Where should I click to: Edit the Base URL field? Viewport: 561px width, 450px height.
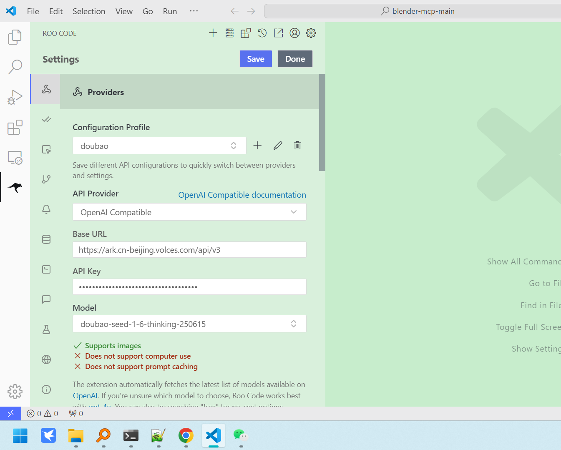189,250
